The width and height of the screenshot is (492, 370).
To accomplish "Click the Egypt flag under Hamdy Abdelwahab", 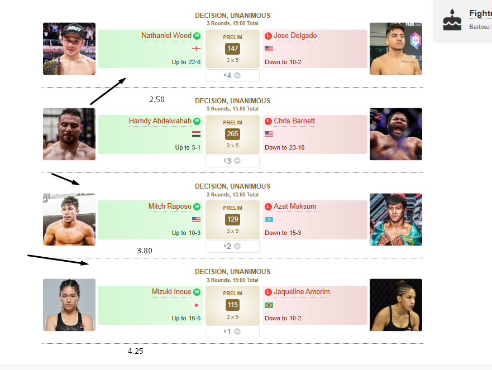I will pyautogui.click(x=196, y=134).
